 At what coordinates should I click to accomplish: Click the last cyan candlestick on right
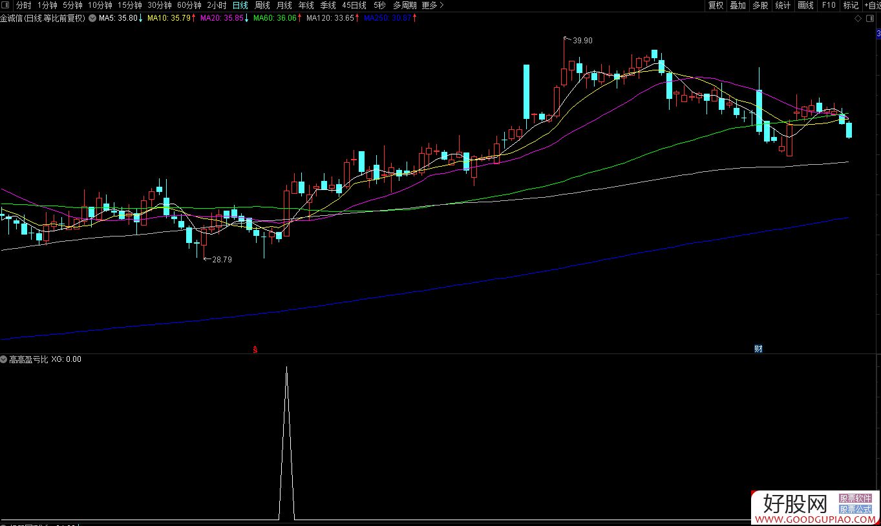pos(849,130)
